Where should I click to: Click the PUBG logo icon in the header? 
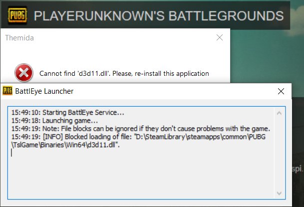tap(17, 15)
